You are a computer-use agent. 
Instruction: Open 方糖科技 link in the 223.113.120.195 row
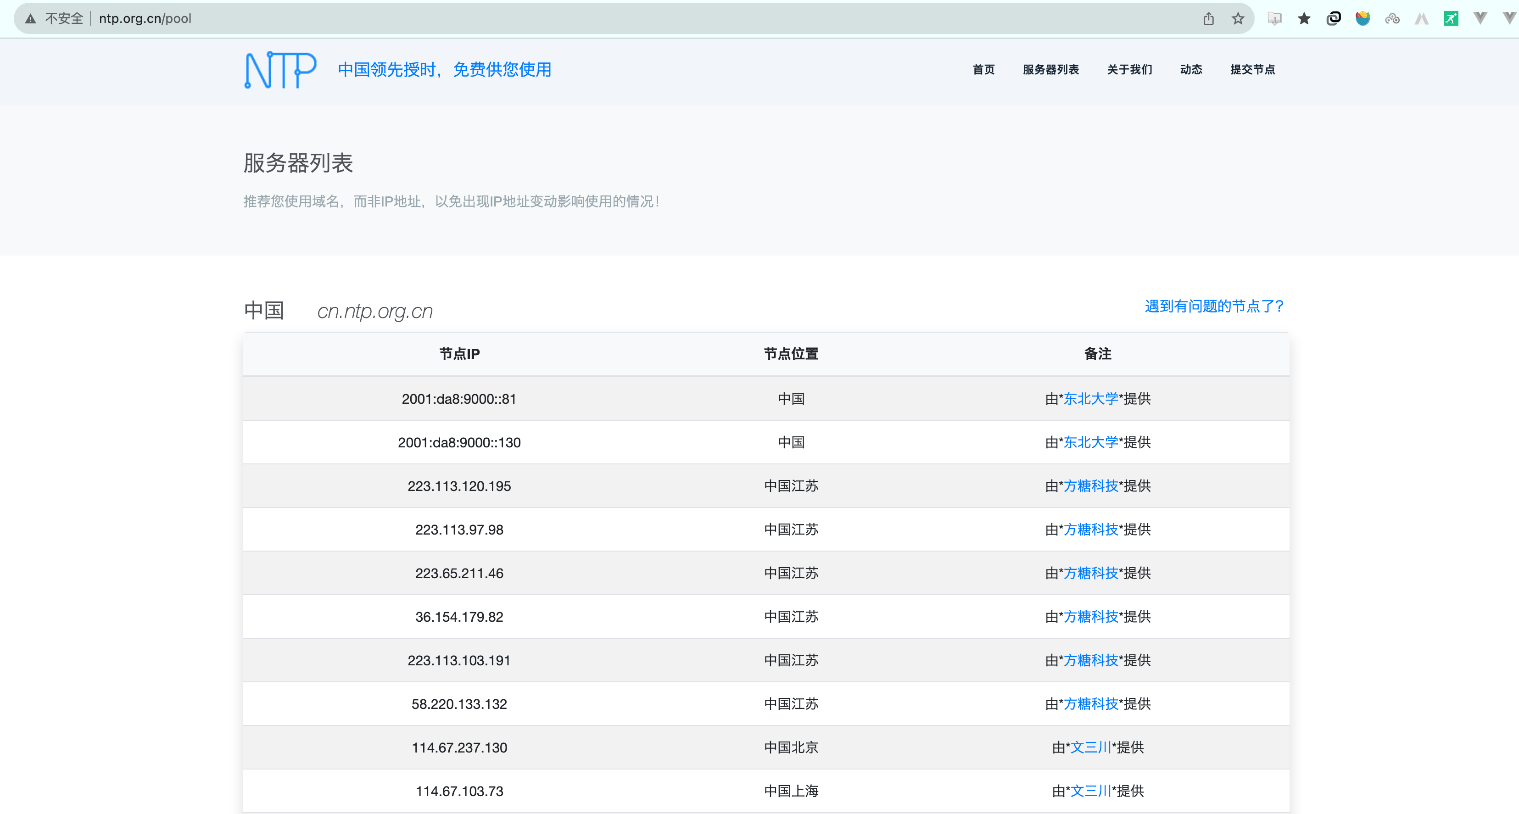(1090, 485)
